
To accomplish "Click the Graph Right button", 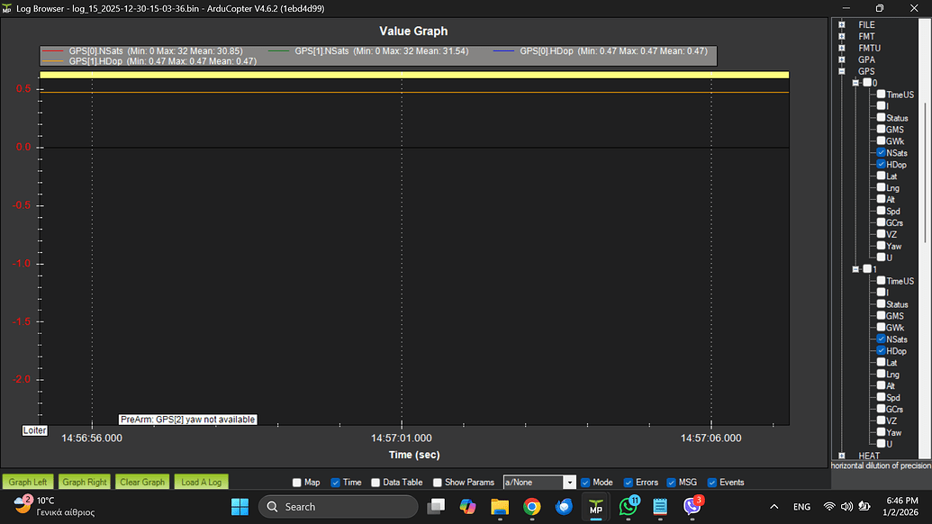I will pyautogui.click(x=85, y=482).
